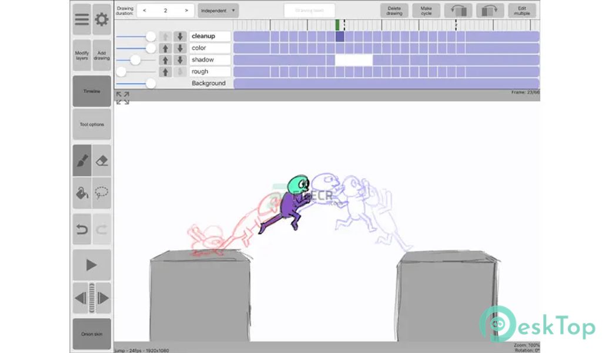Toggle the Timeline panel

pos(92,91)
